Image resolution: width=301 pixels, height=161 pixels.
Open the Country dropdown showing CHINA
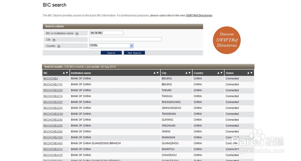click(x=111, y=46)
